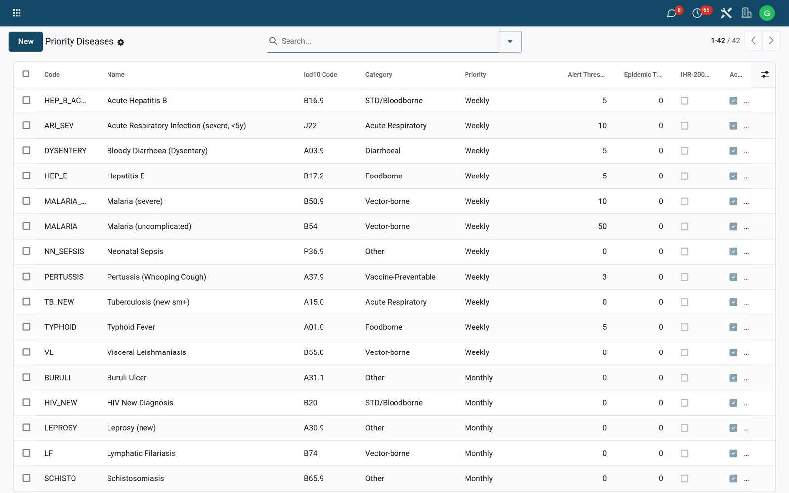Sort by the Category column header
The height and width of the screenshot is (493, 789).
point(379,75)
